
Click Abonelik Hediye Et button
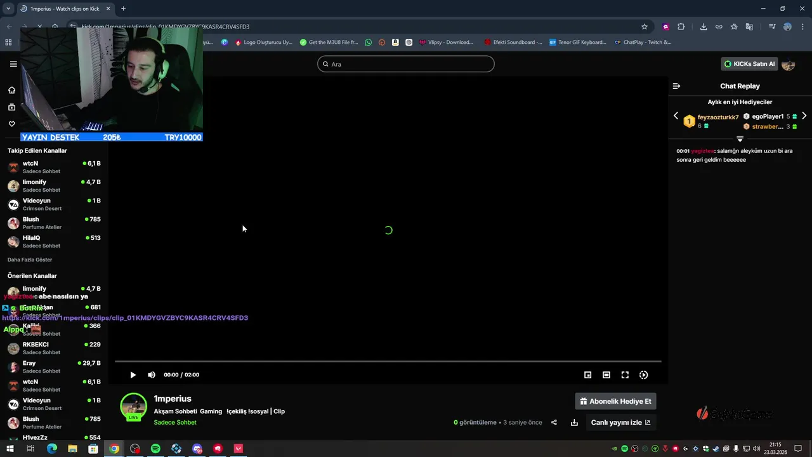tap(615, 401)
